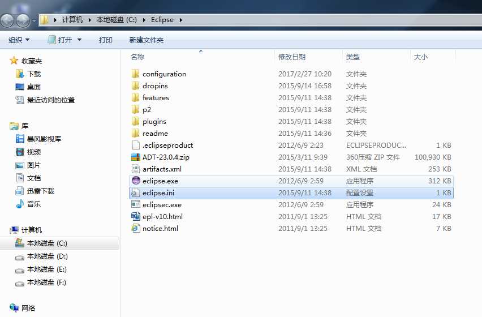This screenshot has height=317, width=482.
Task: Select 本地磁盘 (E:) drive in the sidebar
Action: click(47, 269)
